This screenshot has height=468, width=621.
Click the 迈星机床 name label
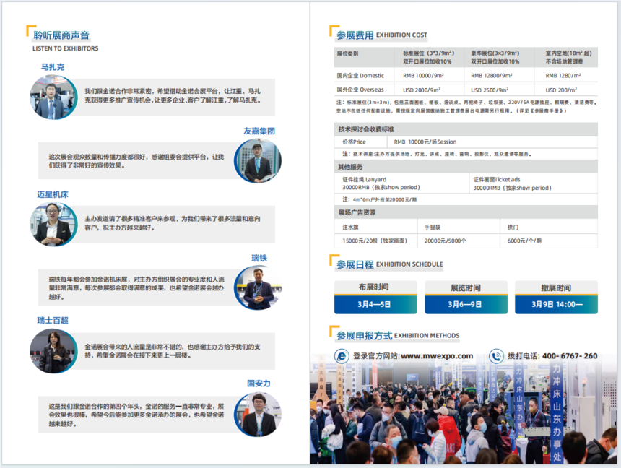[53, 194]
